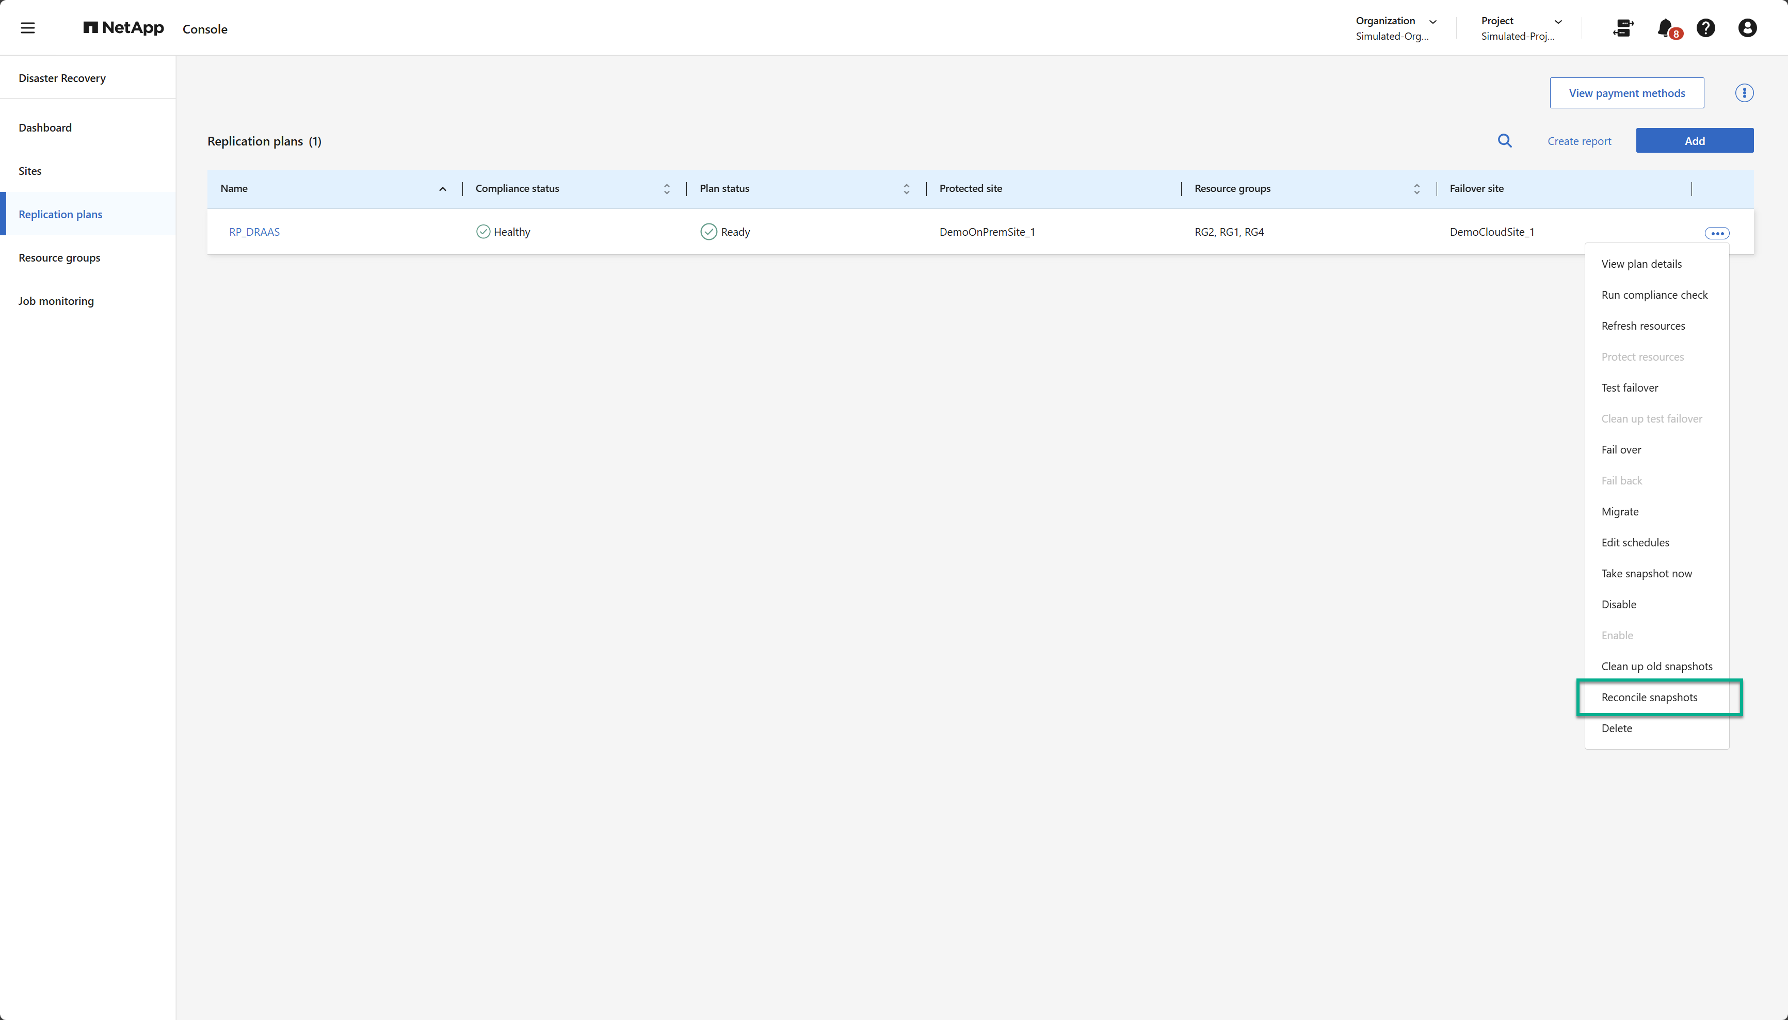
Task: Open the user account profile icon
Action: [1747, 28]
